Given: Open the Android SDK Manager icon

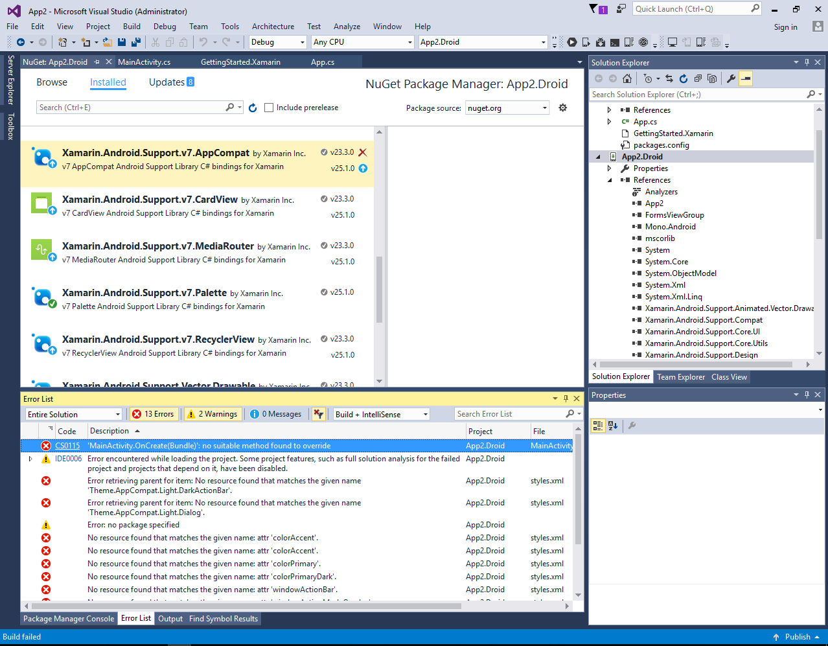Looking at the screenshot, I should point(601,42).
